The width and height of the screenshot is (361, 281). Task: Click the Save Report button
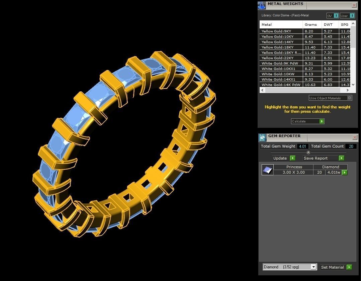(x=324, y=158)
